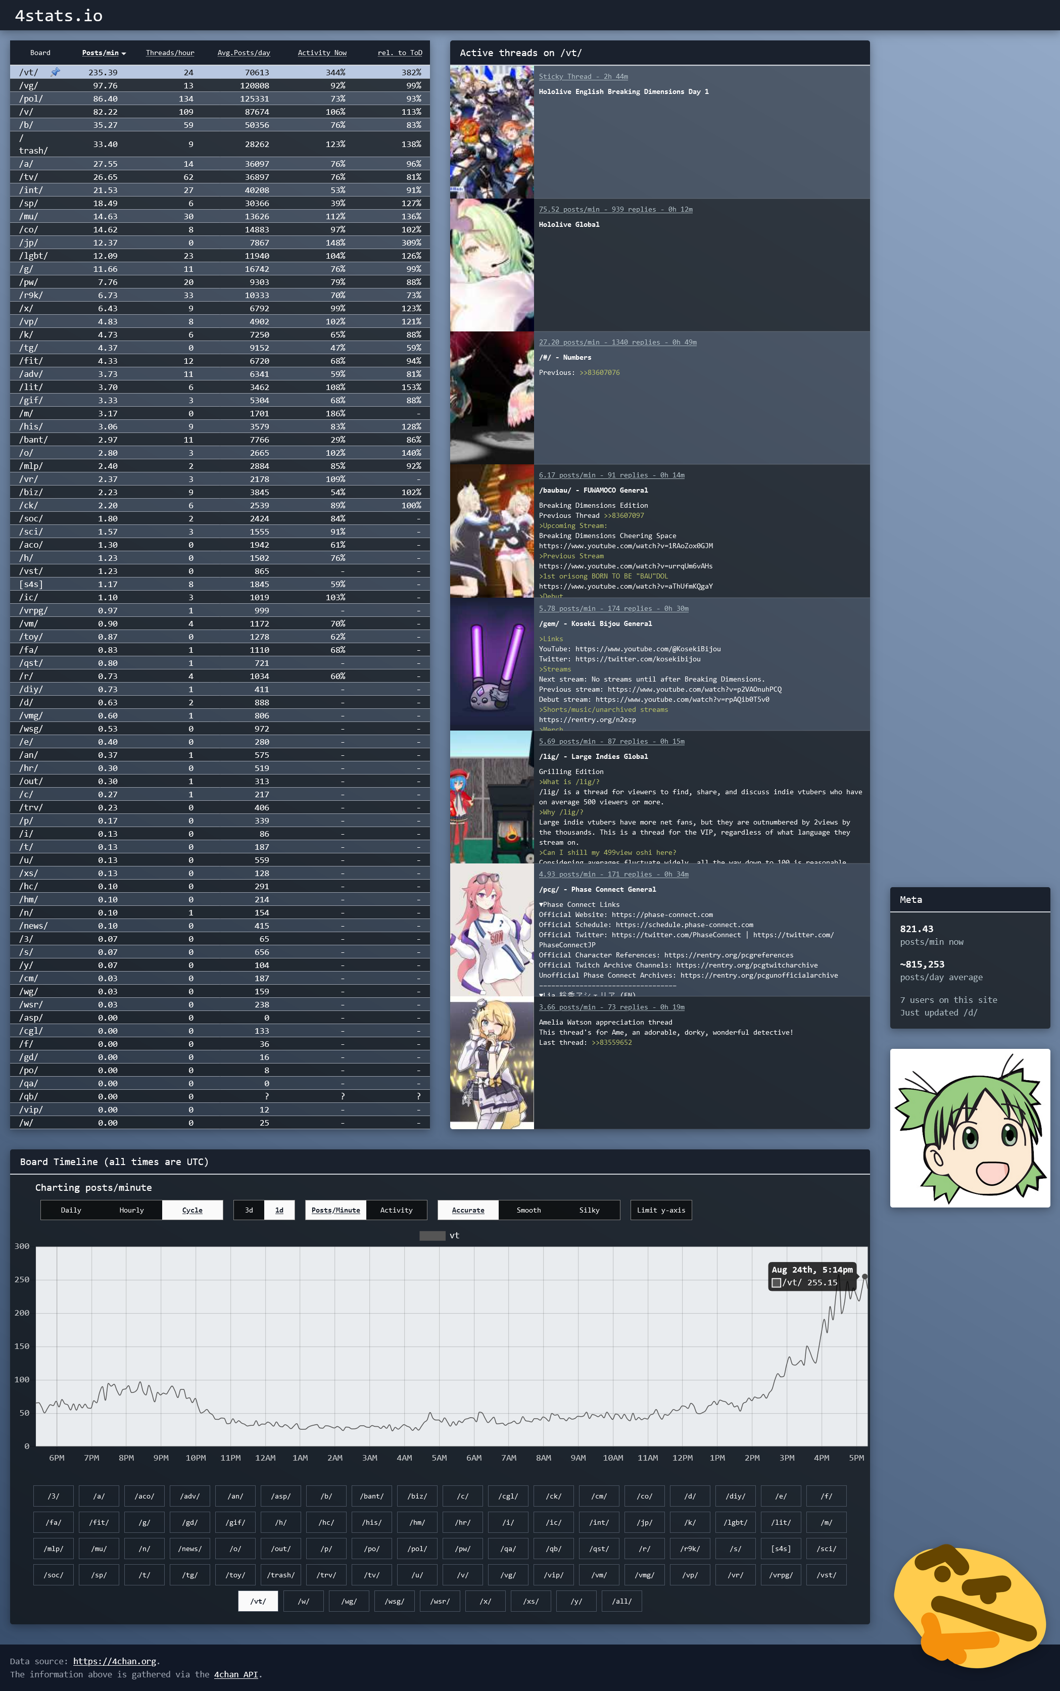Sort by Avg.Posts/day column header

coord(243,53)
